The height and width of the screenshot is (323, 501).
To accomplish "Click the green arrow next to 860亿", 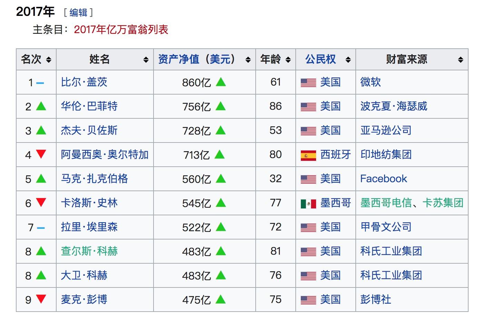I will (x=221, y=82).
